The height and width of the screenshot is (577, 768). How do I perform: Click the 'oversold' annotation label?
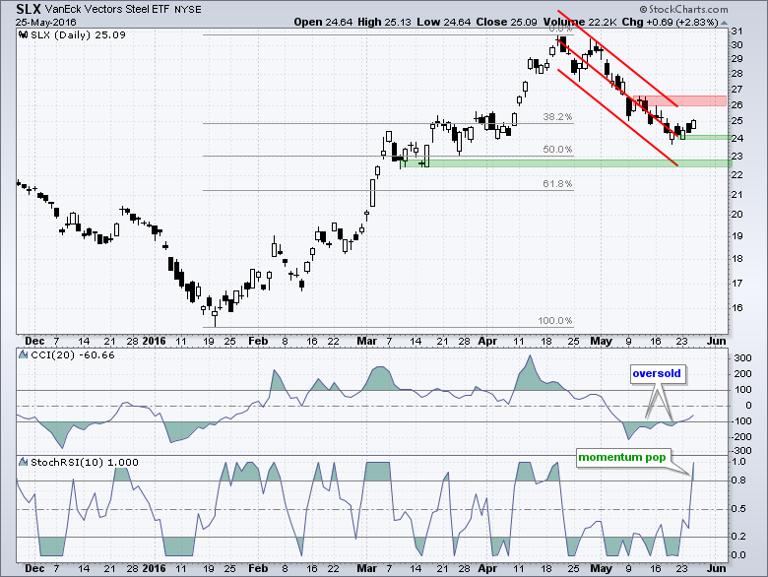tap(657, 374)
